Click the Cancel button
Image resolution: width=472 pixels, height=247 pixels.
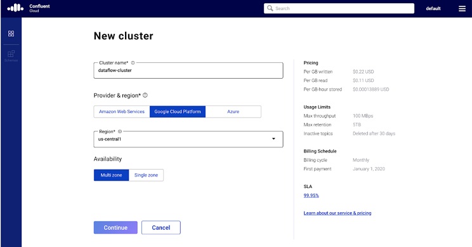(161, 228)
